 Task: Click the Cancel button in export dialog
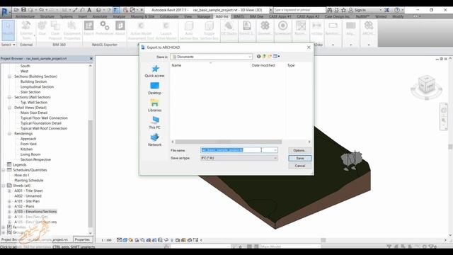(300, 166)
